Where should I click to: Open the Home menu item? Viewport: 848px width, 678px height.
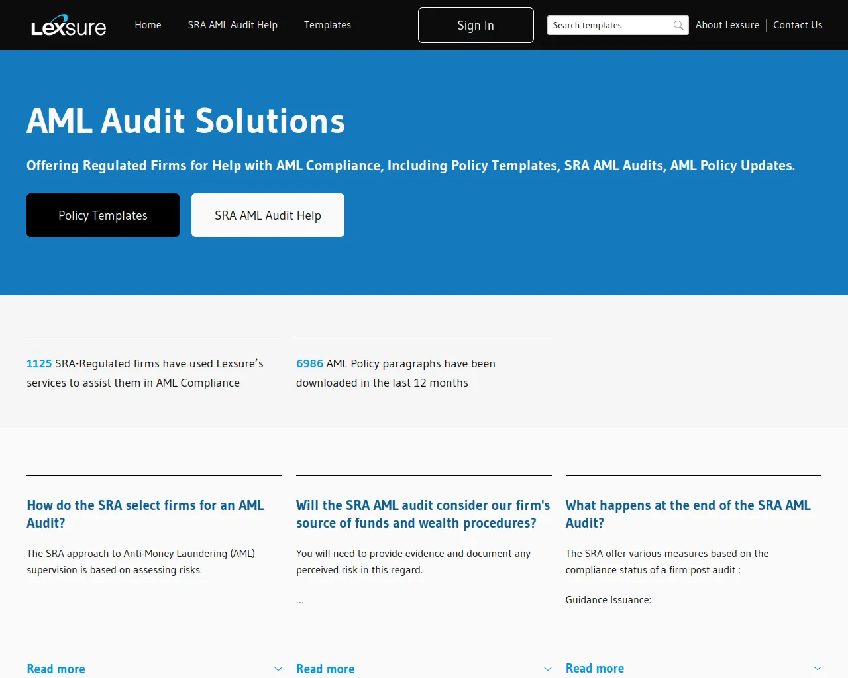[x=148, y=25]
